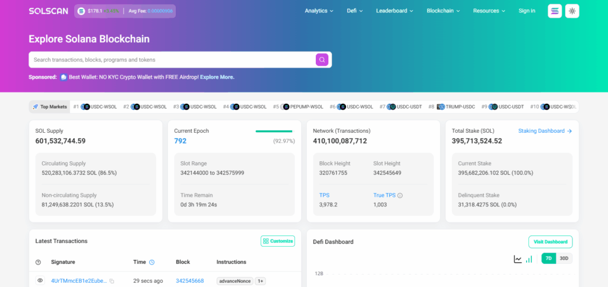Click the epoch progress bar
The height and width of the screenshot is (287, 608).
coord(274,131)
